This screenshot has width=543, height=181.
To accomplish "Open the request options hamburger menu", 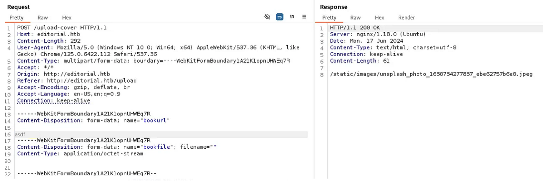I will tap(304, 17).
